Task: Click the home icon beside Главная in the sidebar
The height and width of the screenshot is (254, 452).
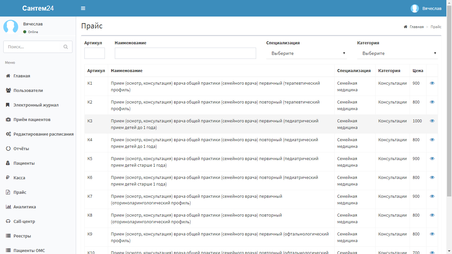Action: (8, 76)
